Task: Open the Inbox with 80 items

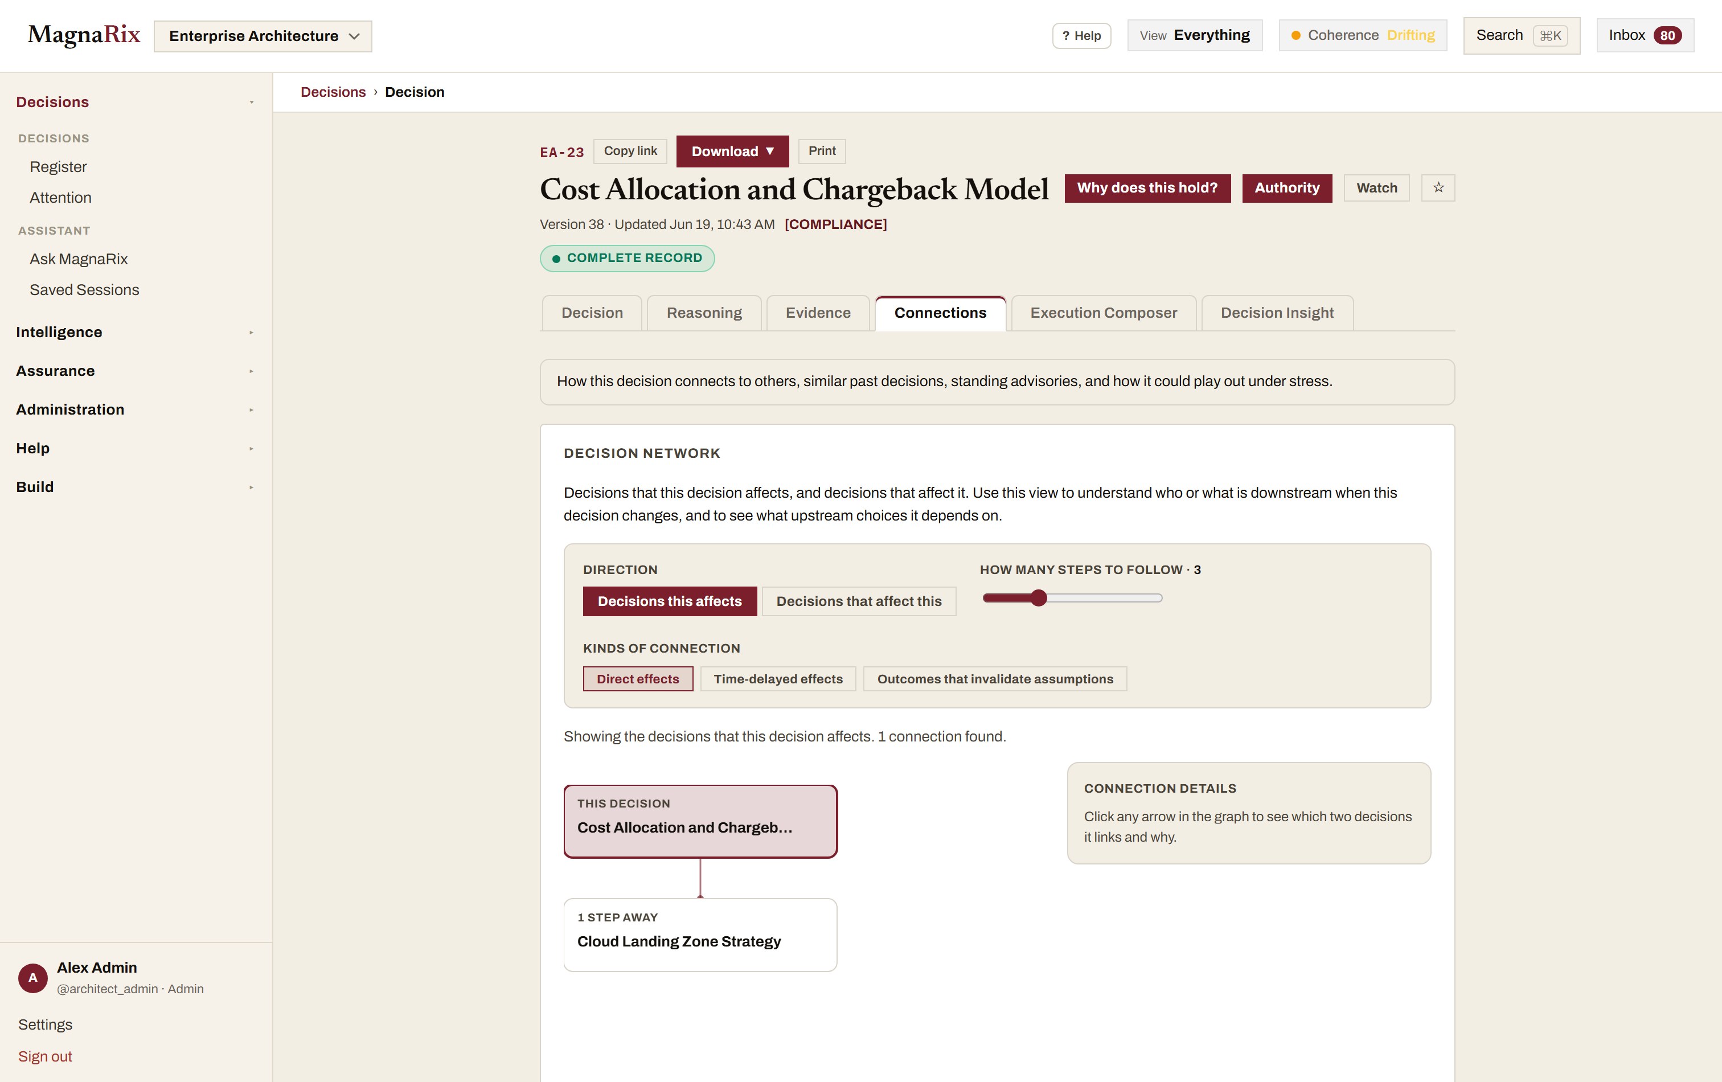Action: click(1645, 35)
